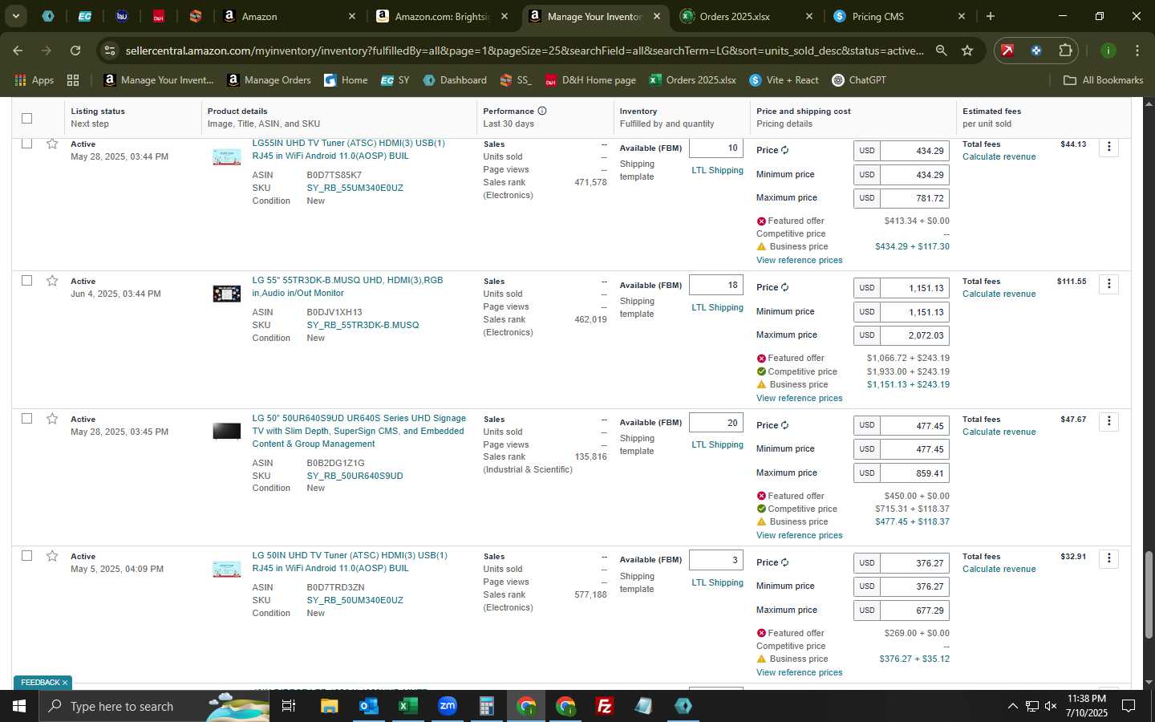Open a new browser tab

[x=991, y=16]
